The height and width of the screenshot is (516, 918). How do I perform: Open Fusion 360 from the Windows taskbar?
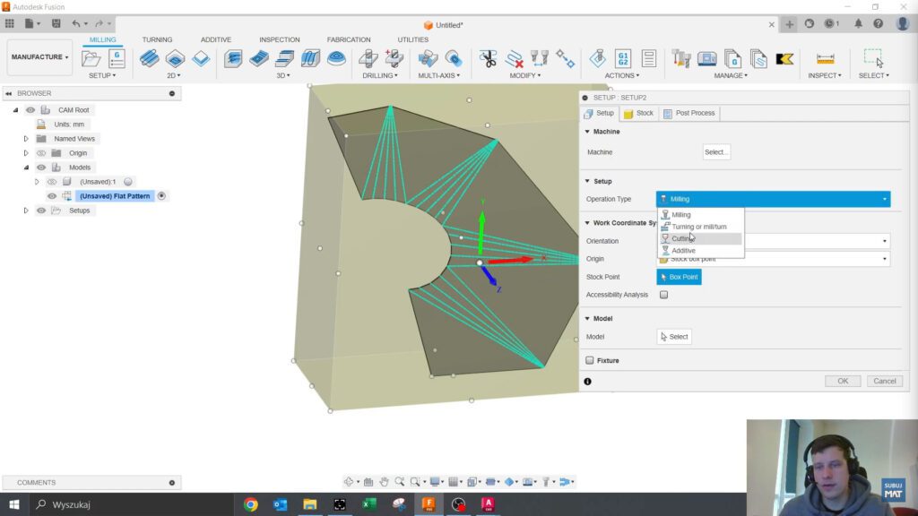click(429, 504)
